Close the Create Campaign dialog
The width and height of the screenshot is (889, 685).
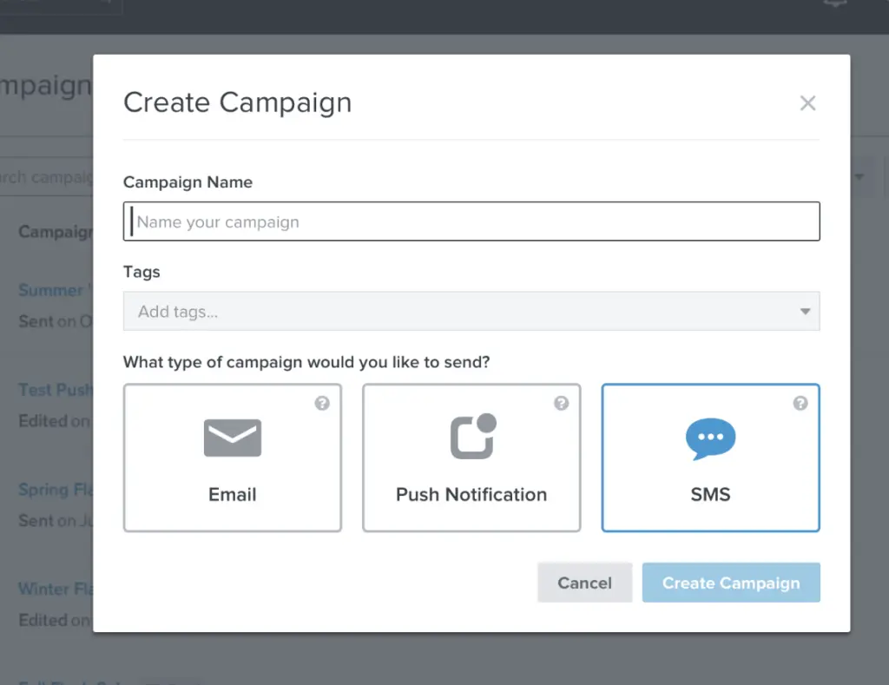pyautogui.click(x=807, y=103)
